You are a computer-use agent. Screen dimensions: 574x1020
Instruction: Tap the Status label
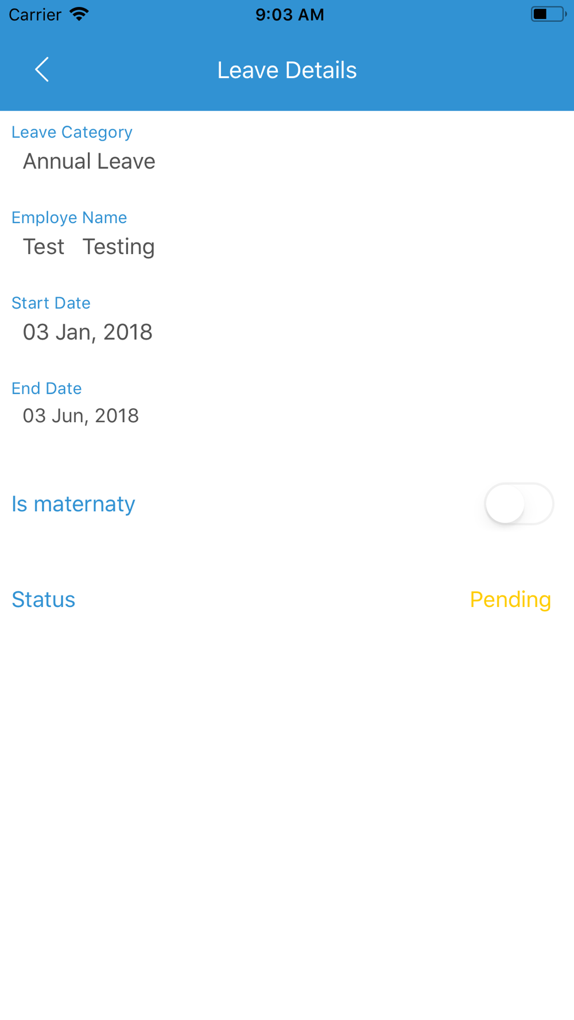(x=44, y=599)
